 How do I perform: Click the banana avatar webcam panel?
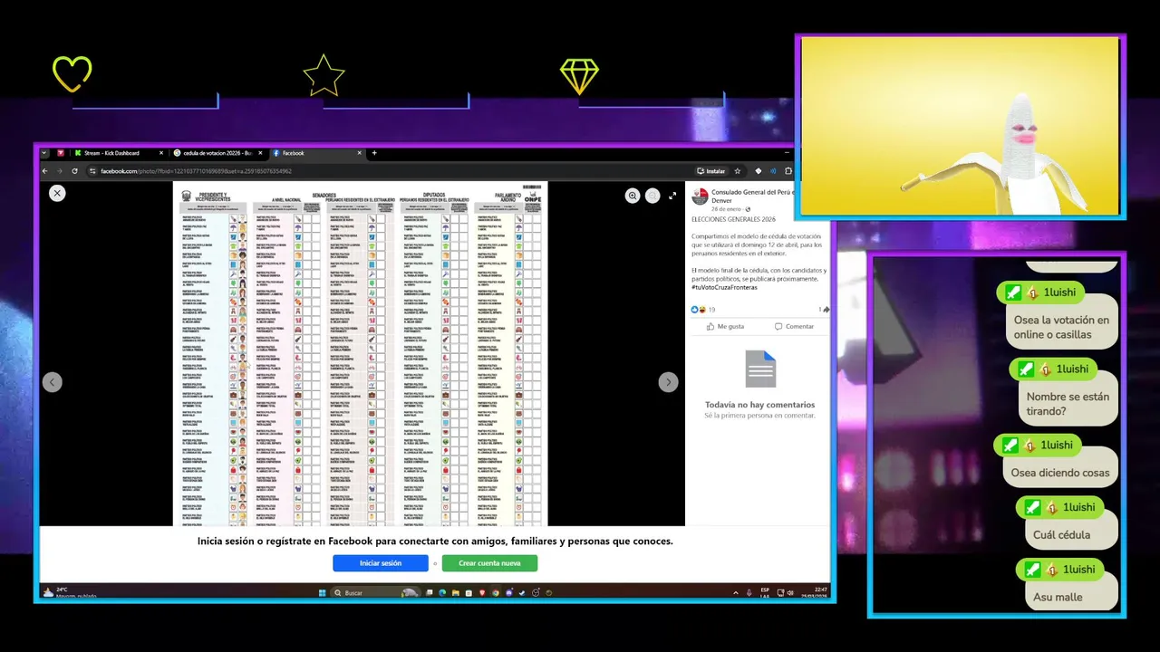[961, 127]
